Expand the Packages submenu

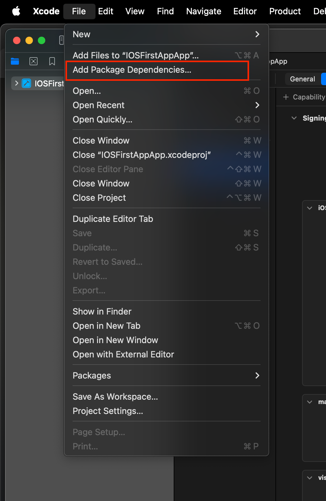coord(166,375)
